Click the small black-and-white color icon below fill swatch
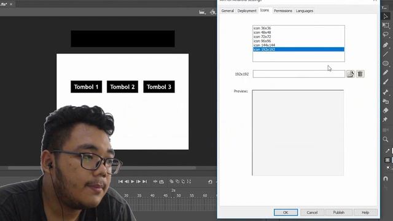This screenshot has height=221, width=393. [x=388, y=168]
